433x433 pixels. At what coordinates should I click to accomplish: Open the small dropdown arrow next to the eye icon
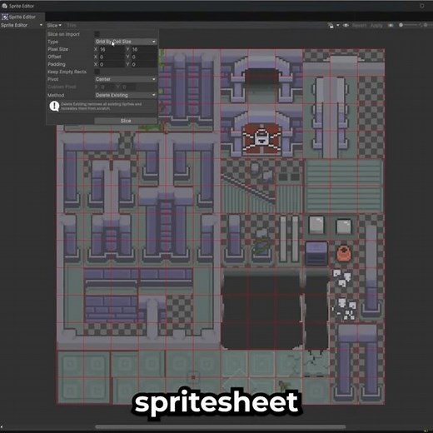coord(338,25)
